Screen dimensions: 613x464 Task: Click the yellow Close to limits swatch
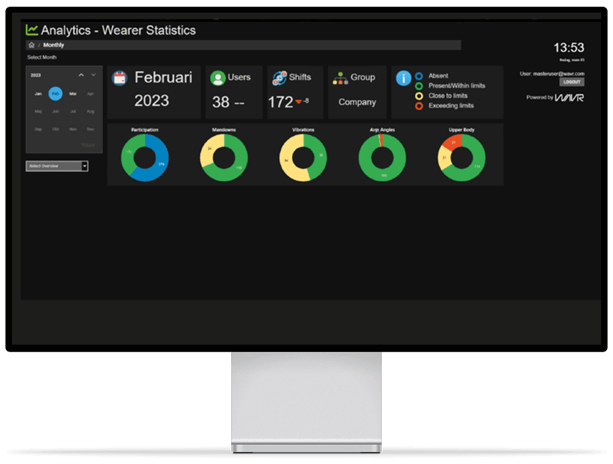[x=419, y=96]
